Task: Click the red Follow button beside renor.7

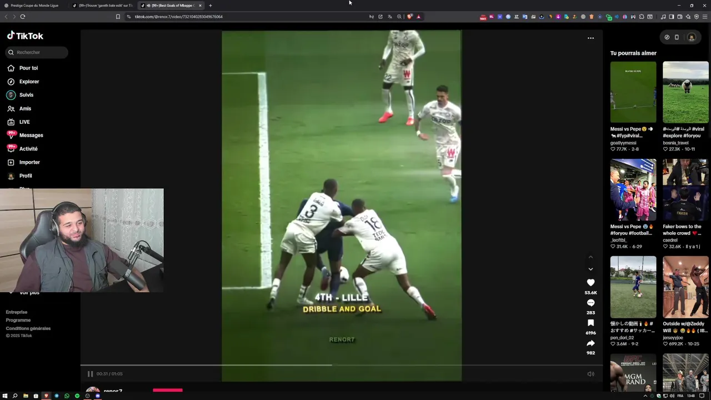Action: tap(168, 391)
